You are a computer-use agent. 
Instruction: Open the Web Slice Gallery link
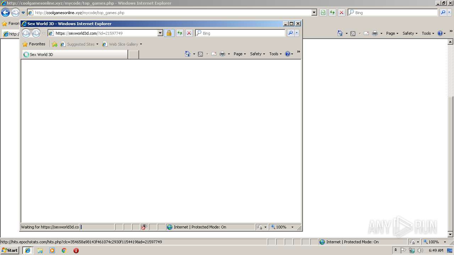click(122, 44)
